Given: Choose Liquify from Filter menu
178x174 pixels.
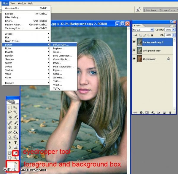Looking at the screenshot, I should click(x=26, y=21).
